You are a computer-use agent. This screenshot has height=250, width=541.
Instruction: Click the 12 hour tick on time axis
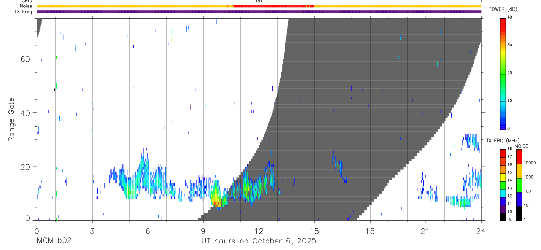(x=259, y=231)
